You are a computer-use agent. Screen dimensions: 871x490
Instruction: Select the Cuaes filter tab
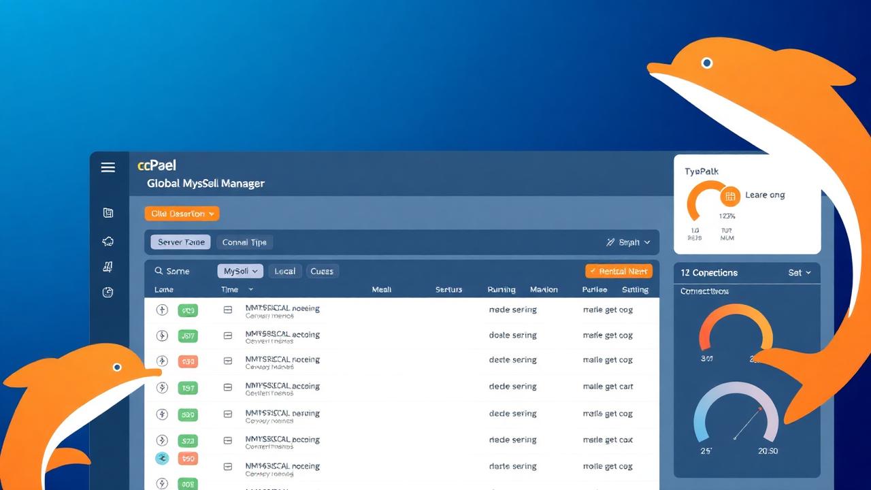(322, 271)
